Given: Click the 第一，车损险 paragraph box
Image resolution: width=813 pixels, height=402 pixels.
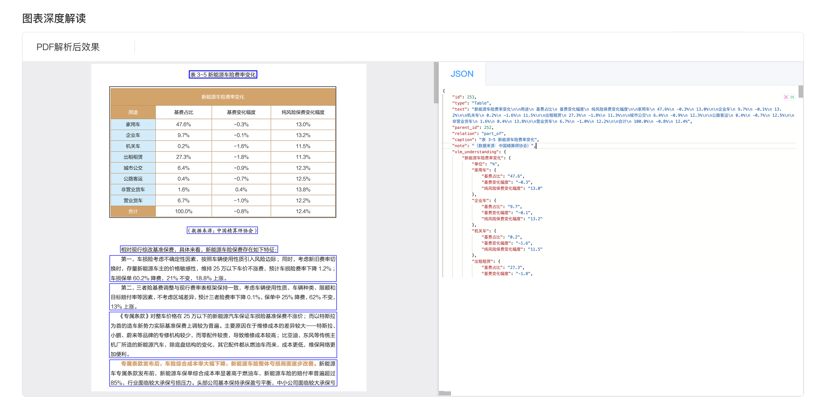Looking at the screenshot, I should click(223, 269).
